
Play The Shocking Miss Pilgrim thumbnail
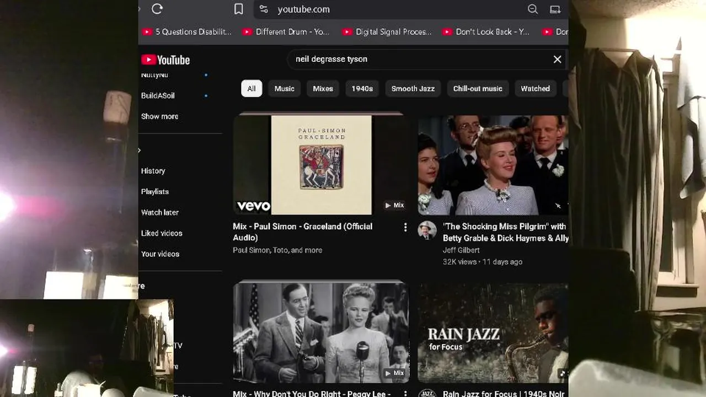(493, 165)
